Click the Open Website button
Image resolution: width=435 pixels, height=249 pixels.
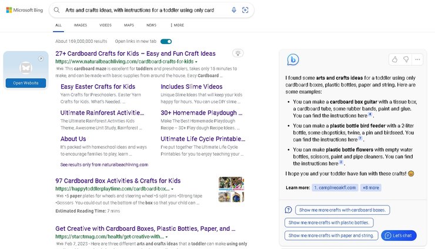(x=26, y=83)
